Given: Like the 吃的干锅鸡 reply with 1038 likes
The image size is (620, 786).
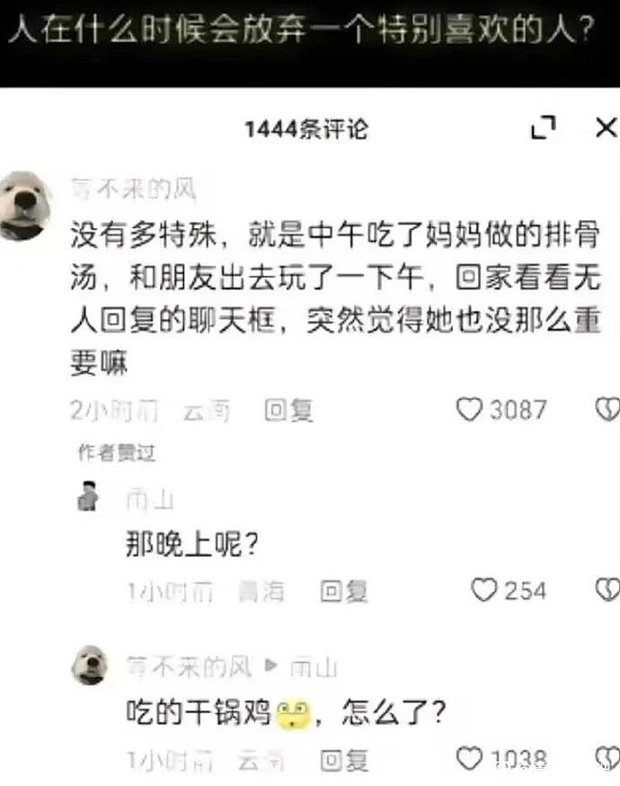Looking at the screenshot, I should tap(469, 758).
